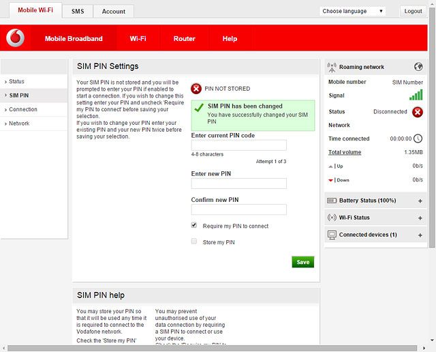Click the roaming network globe icon
The height and width of the screenshot is (352, 436).
click(x=418, y=67)
